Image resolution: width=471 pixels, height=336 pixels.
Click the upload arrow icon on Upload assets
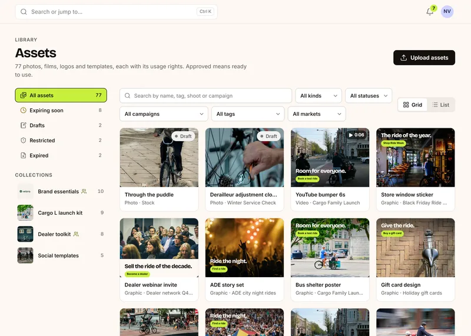pos(404,58)
